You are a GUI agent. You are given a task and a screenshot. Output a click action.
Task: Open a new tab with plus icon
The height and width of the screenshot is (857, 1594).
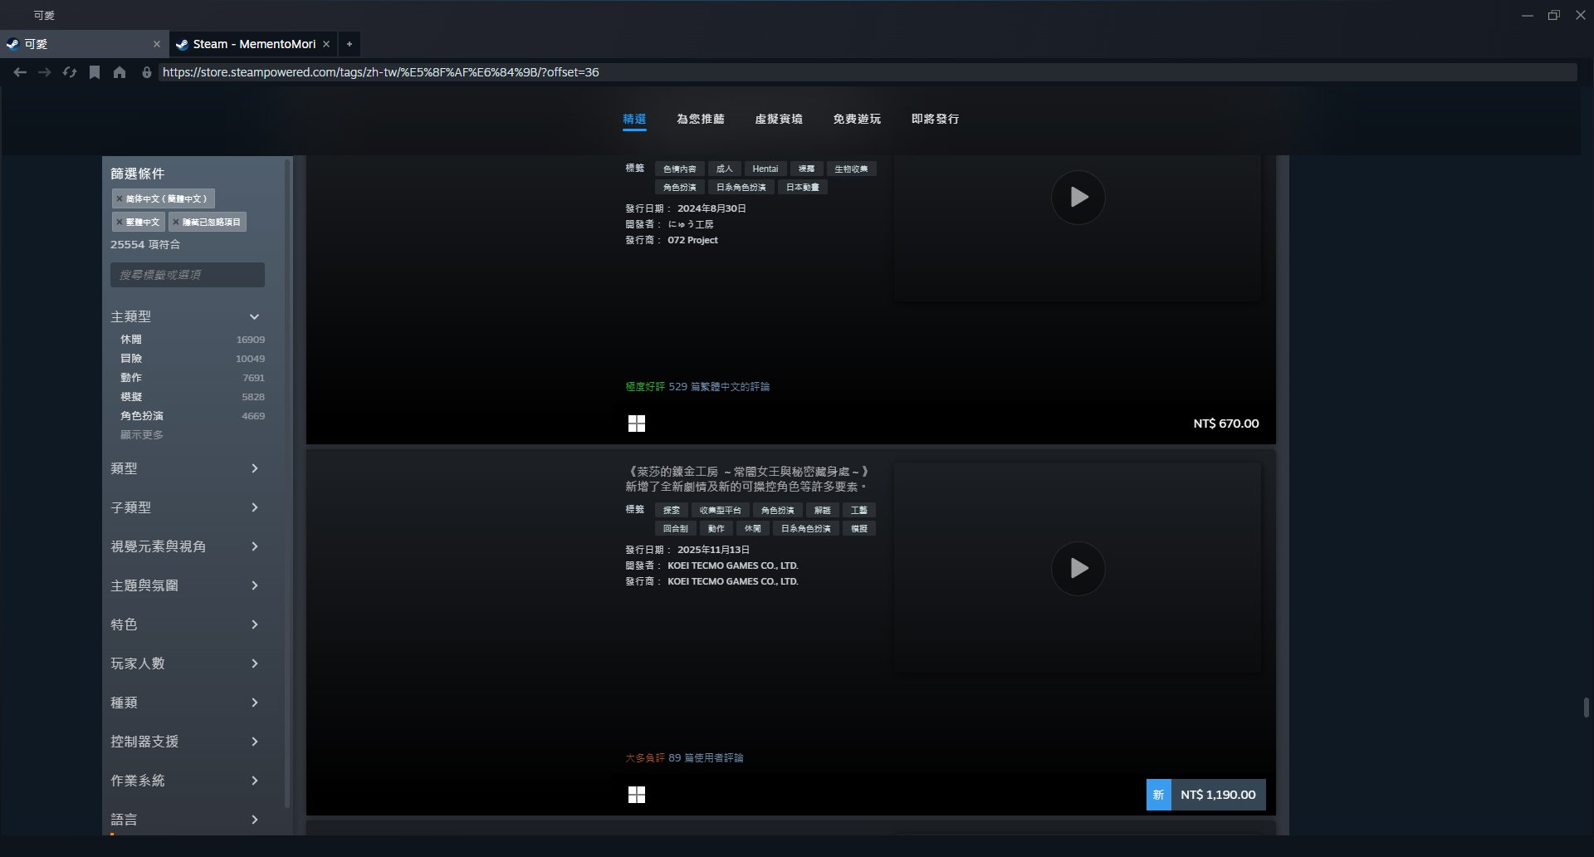click(350, 44)
